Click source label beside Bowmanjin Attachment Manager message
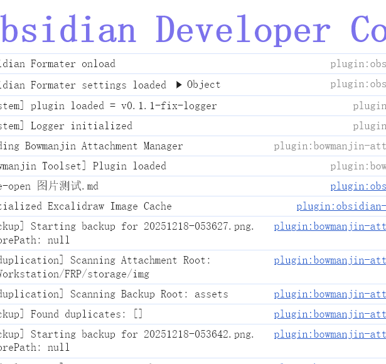This screenshot has height=364, width=386. pos(330,146)
